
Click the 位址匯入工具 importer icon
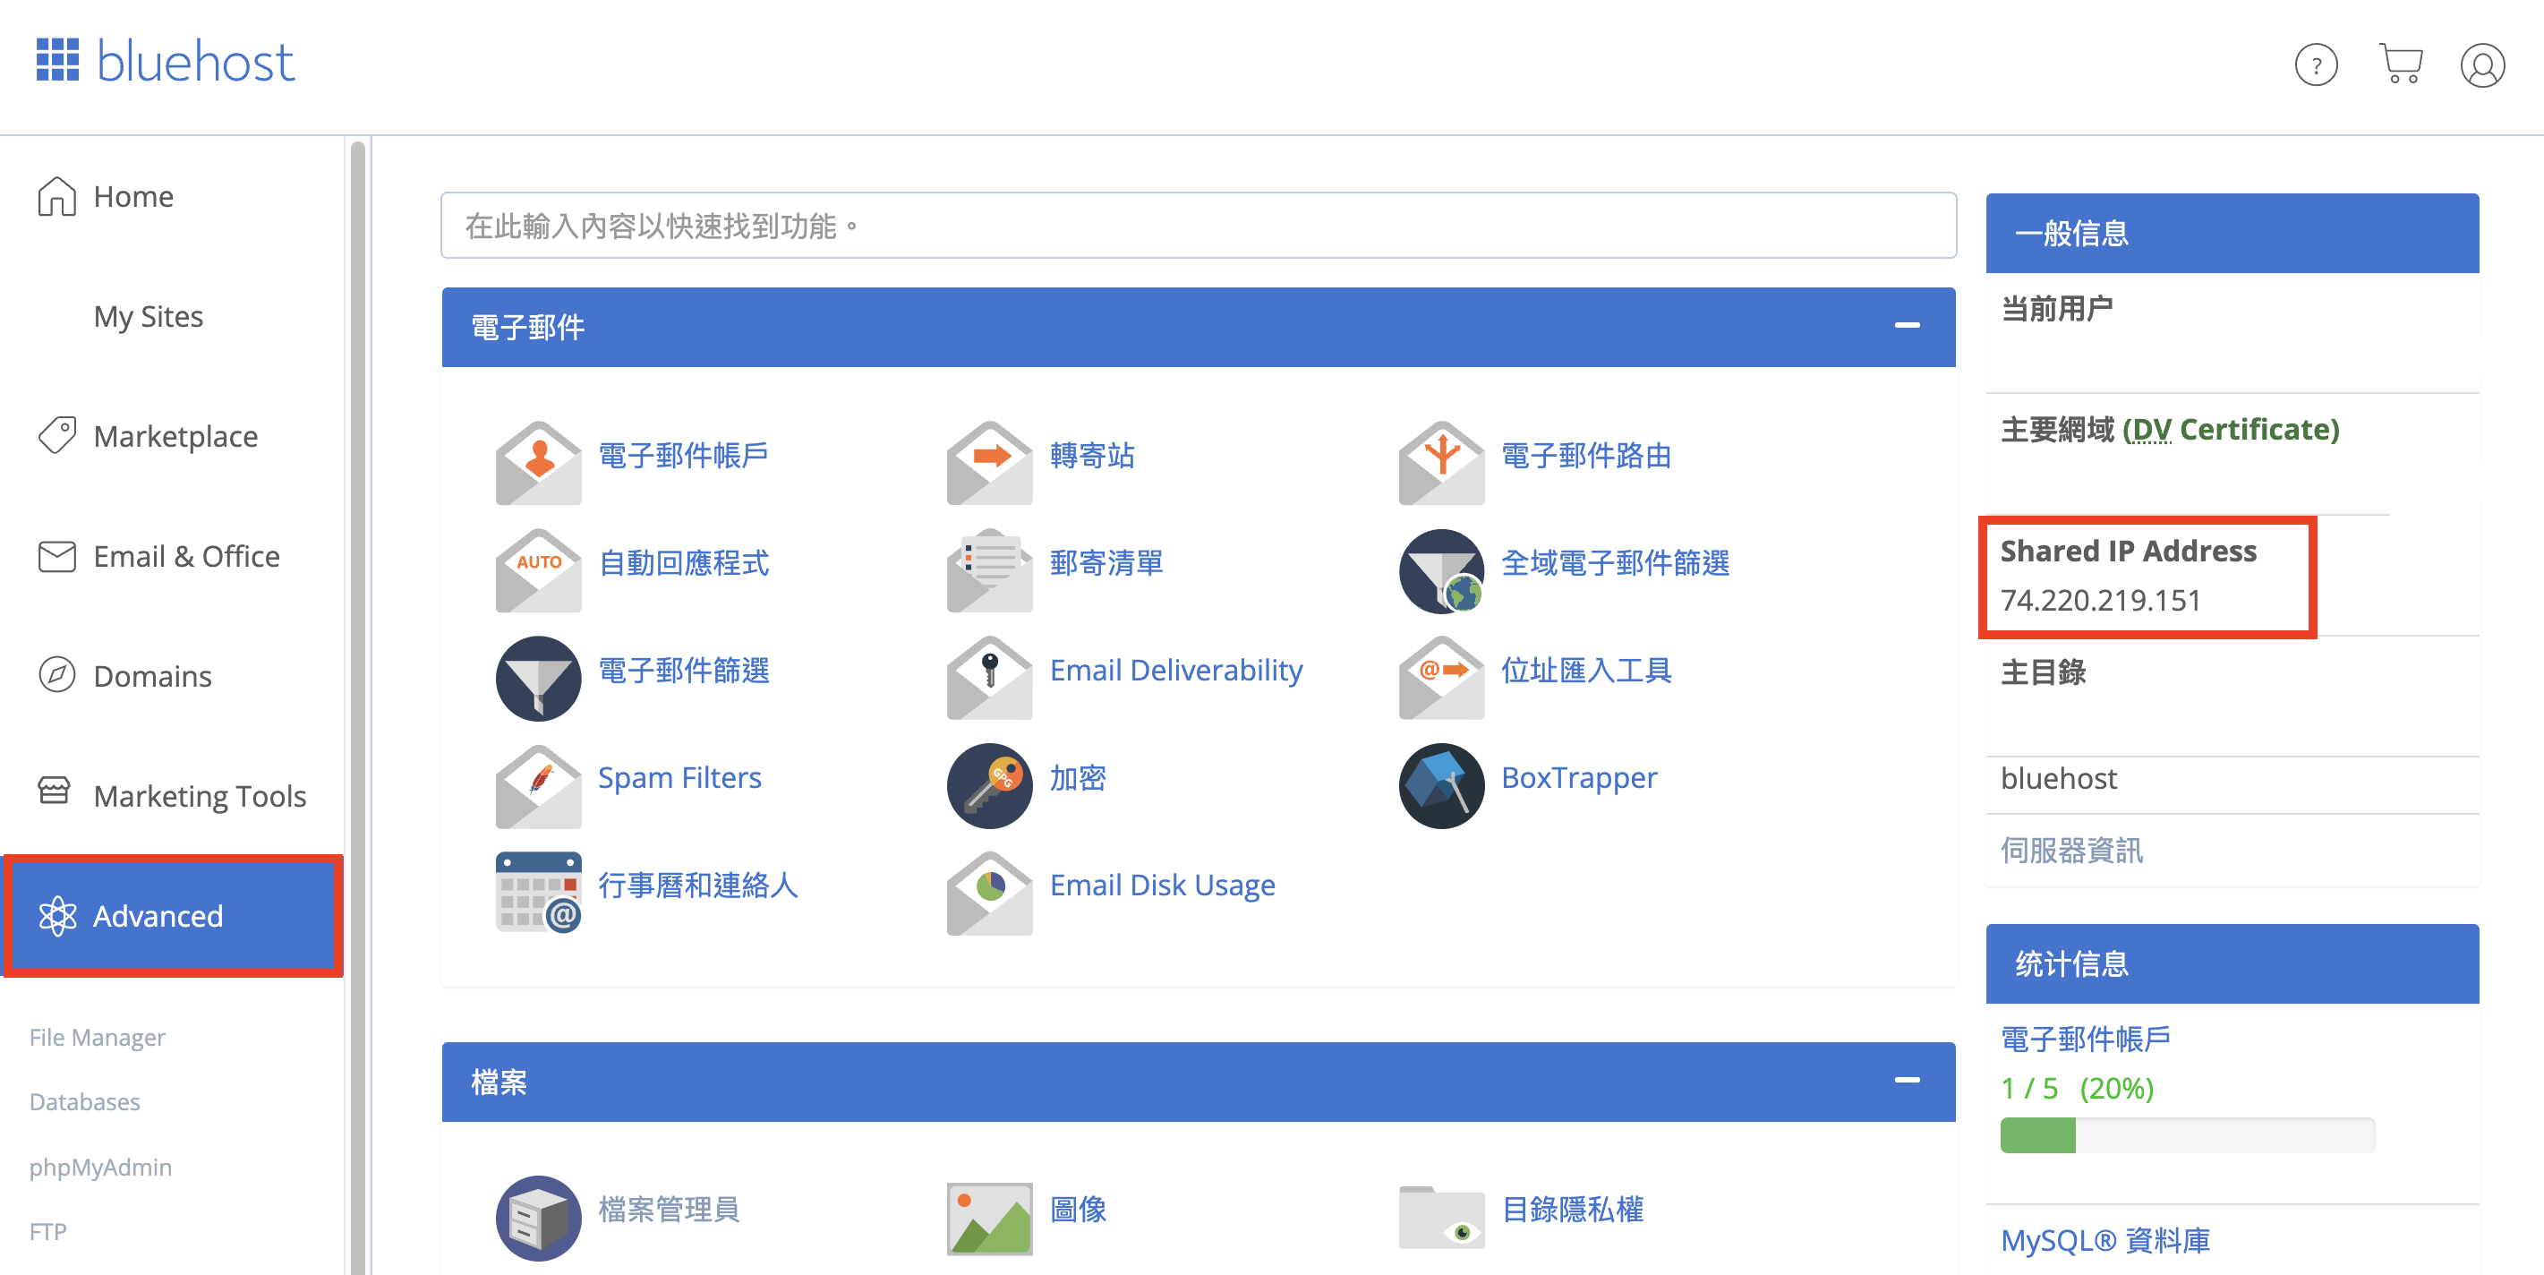1441,678
